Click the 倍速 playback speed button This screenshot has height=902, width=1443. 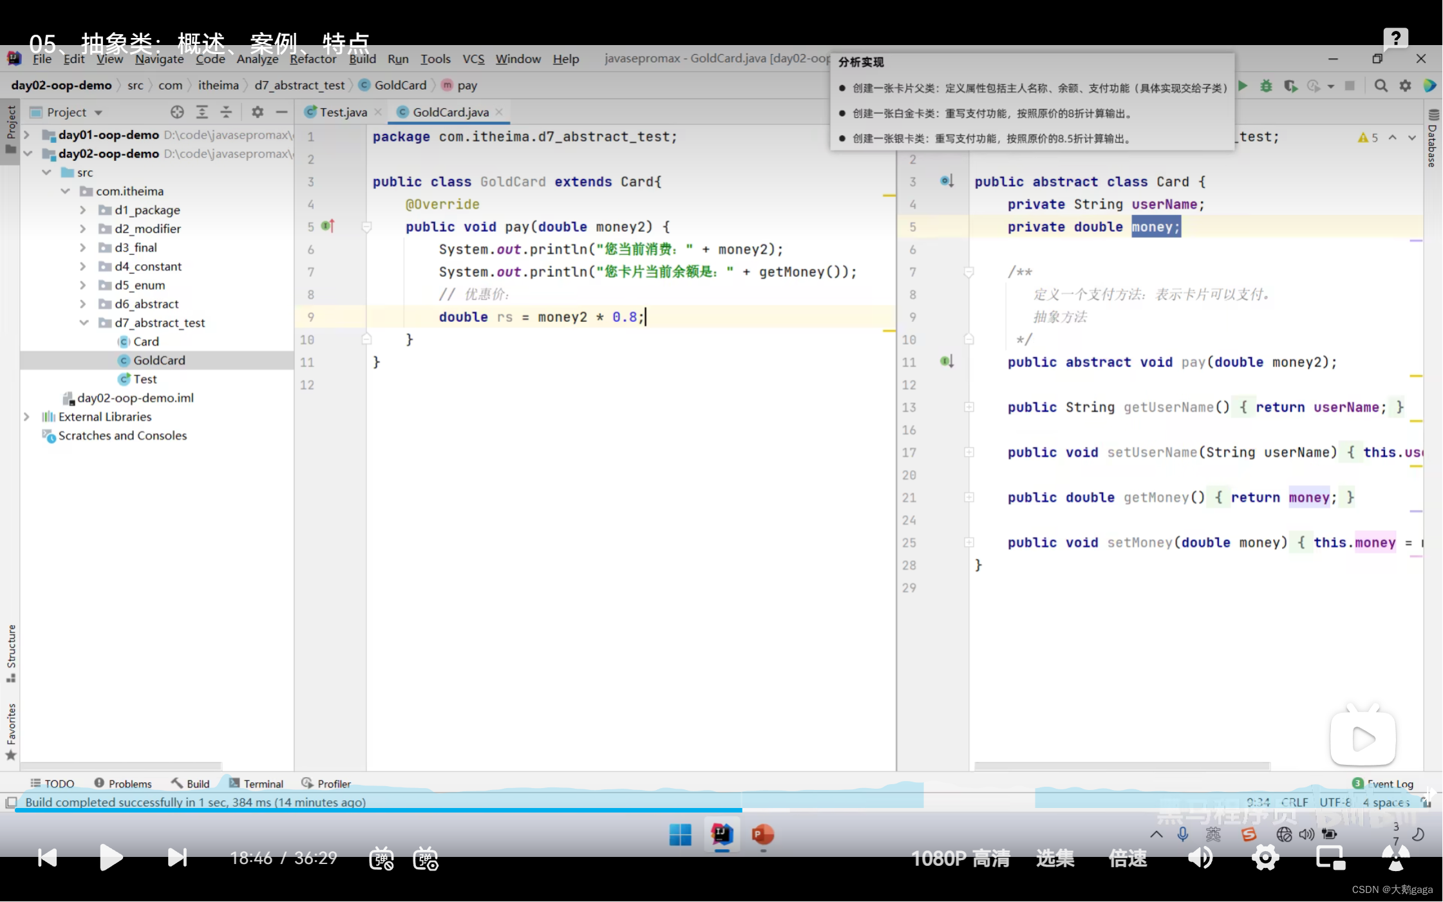(x=1127, y=858)
